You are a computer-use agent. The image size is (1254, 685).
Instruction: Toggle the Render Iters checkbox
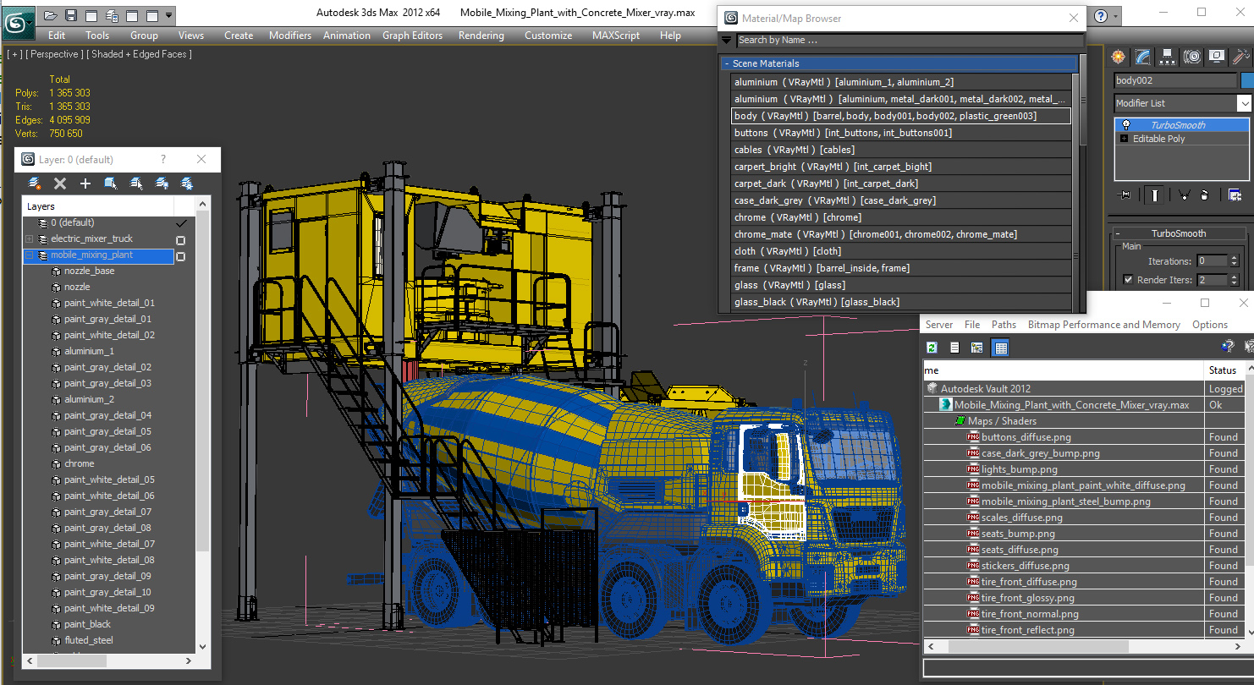coord(1128,280)
